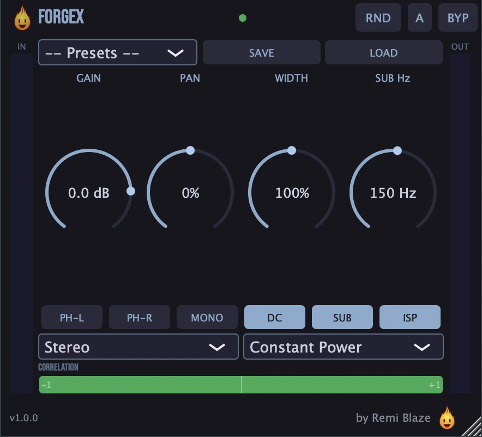This screenshot has width=482, height=437.
Task: Click the green correlation meter bar
Action: pos(241,385)
